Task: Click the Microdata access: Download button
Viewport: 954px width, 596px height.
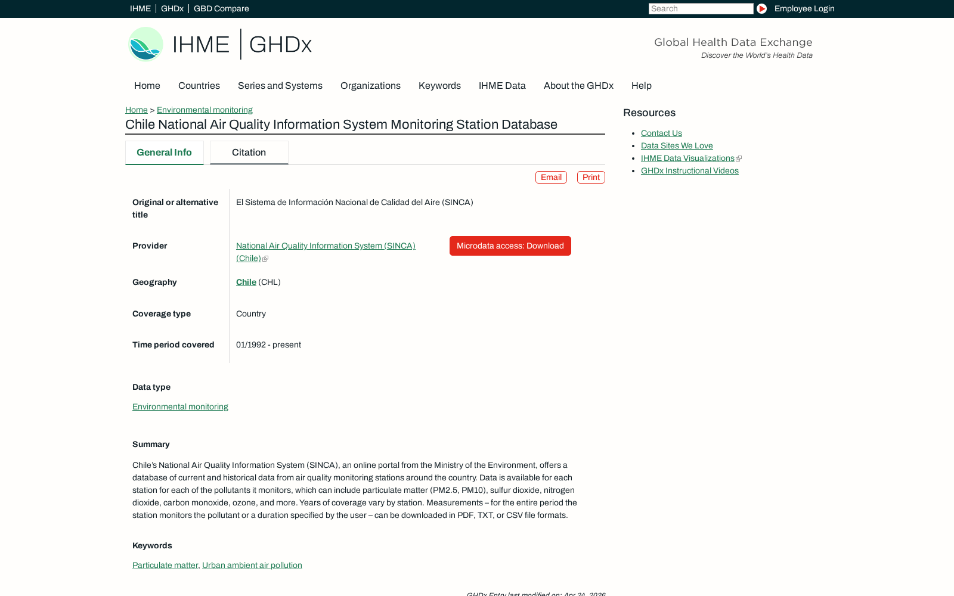Action: (x=510, y=246)
